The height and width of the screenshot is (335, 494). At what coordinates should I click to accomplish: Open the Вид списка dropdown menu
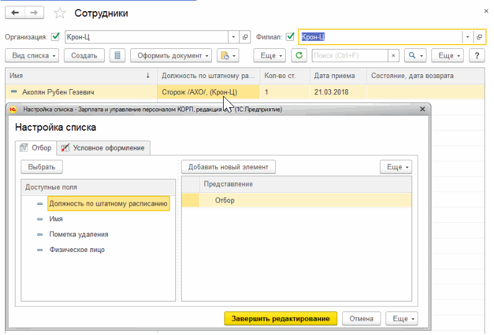32,56
